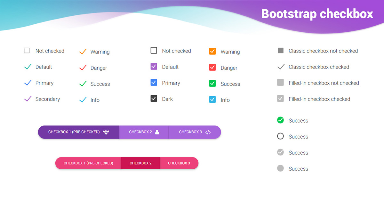Image resolution: width=384 pixels, height=201 pixels.
Task: Click the 'CHECKBOX 1 (PRE-CHECKED)' purple button
Action: pos(78,132)
